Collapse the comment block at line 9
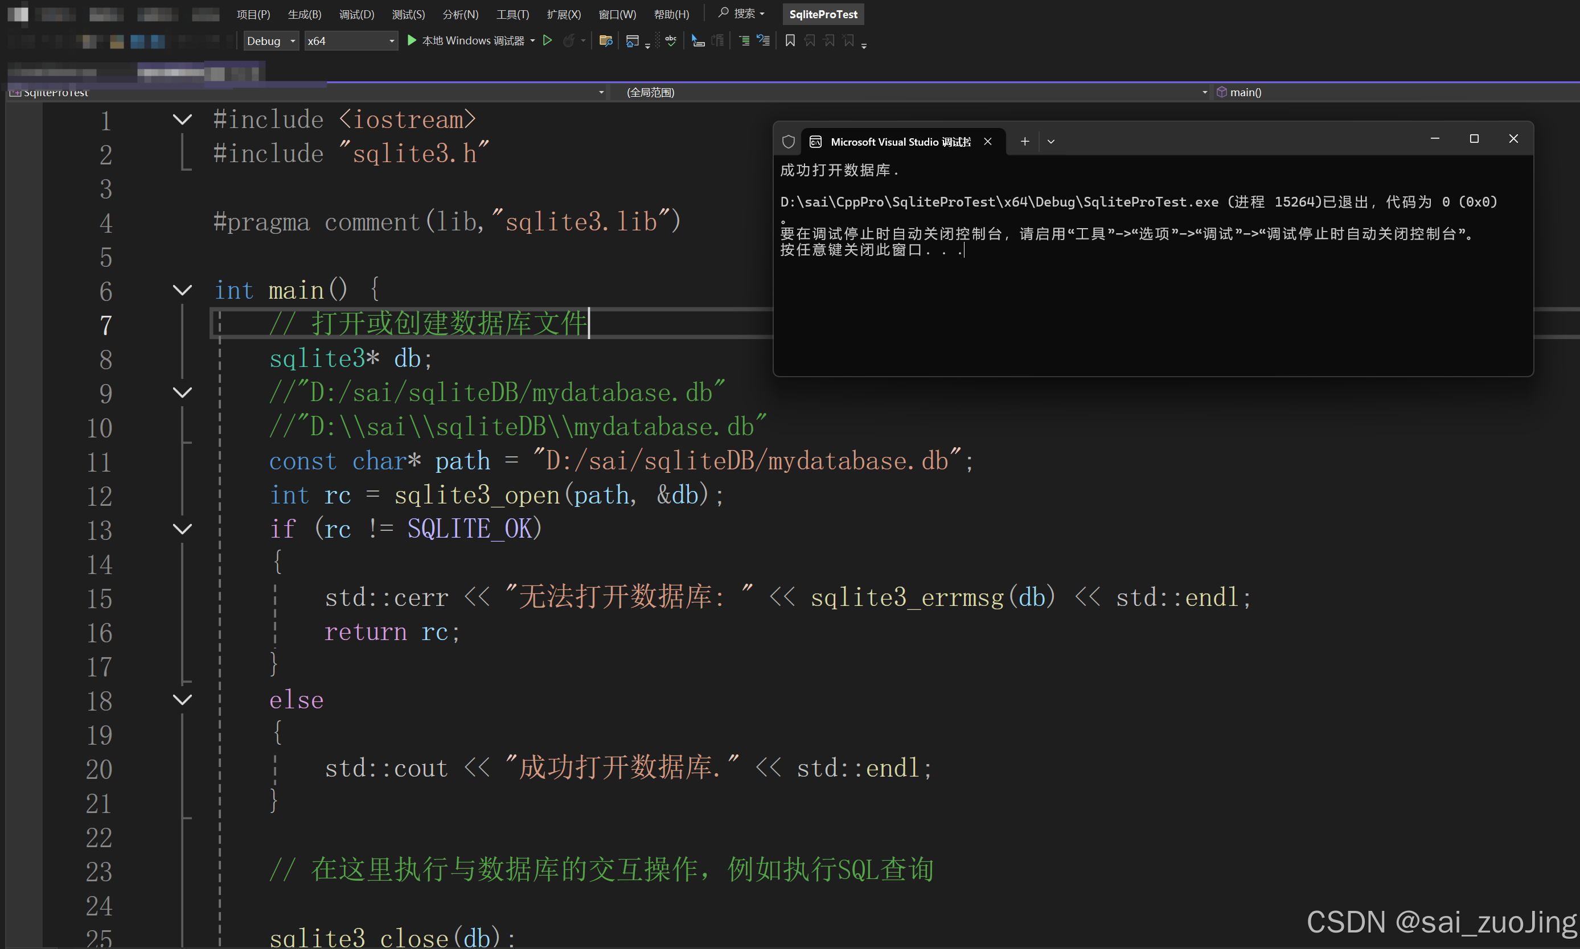 coord(182,393)
